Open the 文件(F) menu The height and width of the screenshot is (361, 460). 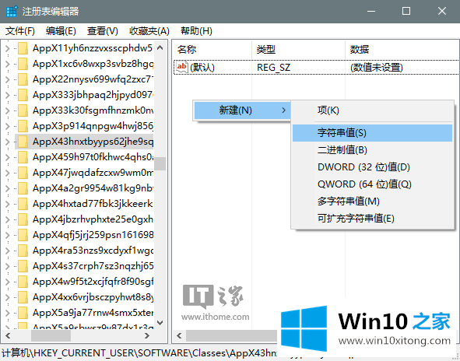click(20, 31)
